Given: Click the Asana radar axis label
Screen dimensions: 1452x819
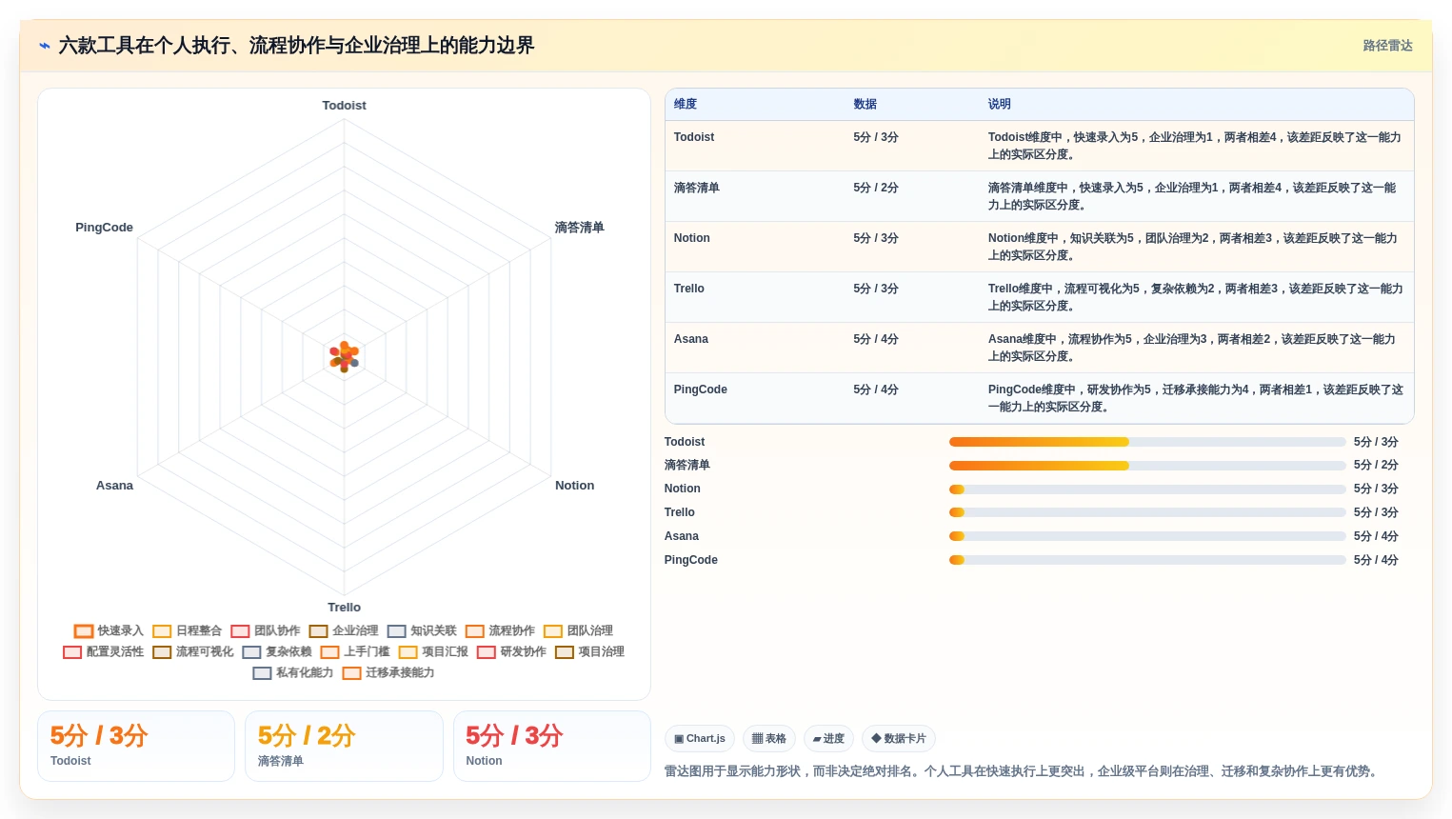Looking at the screenshot, I should click(114, 486).
